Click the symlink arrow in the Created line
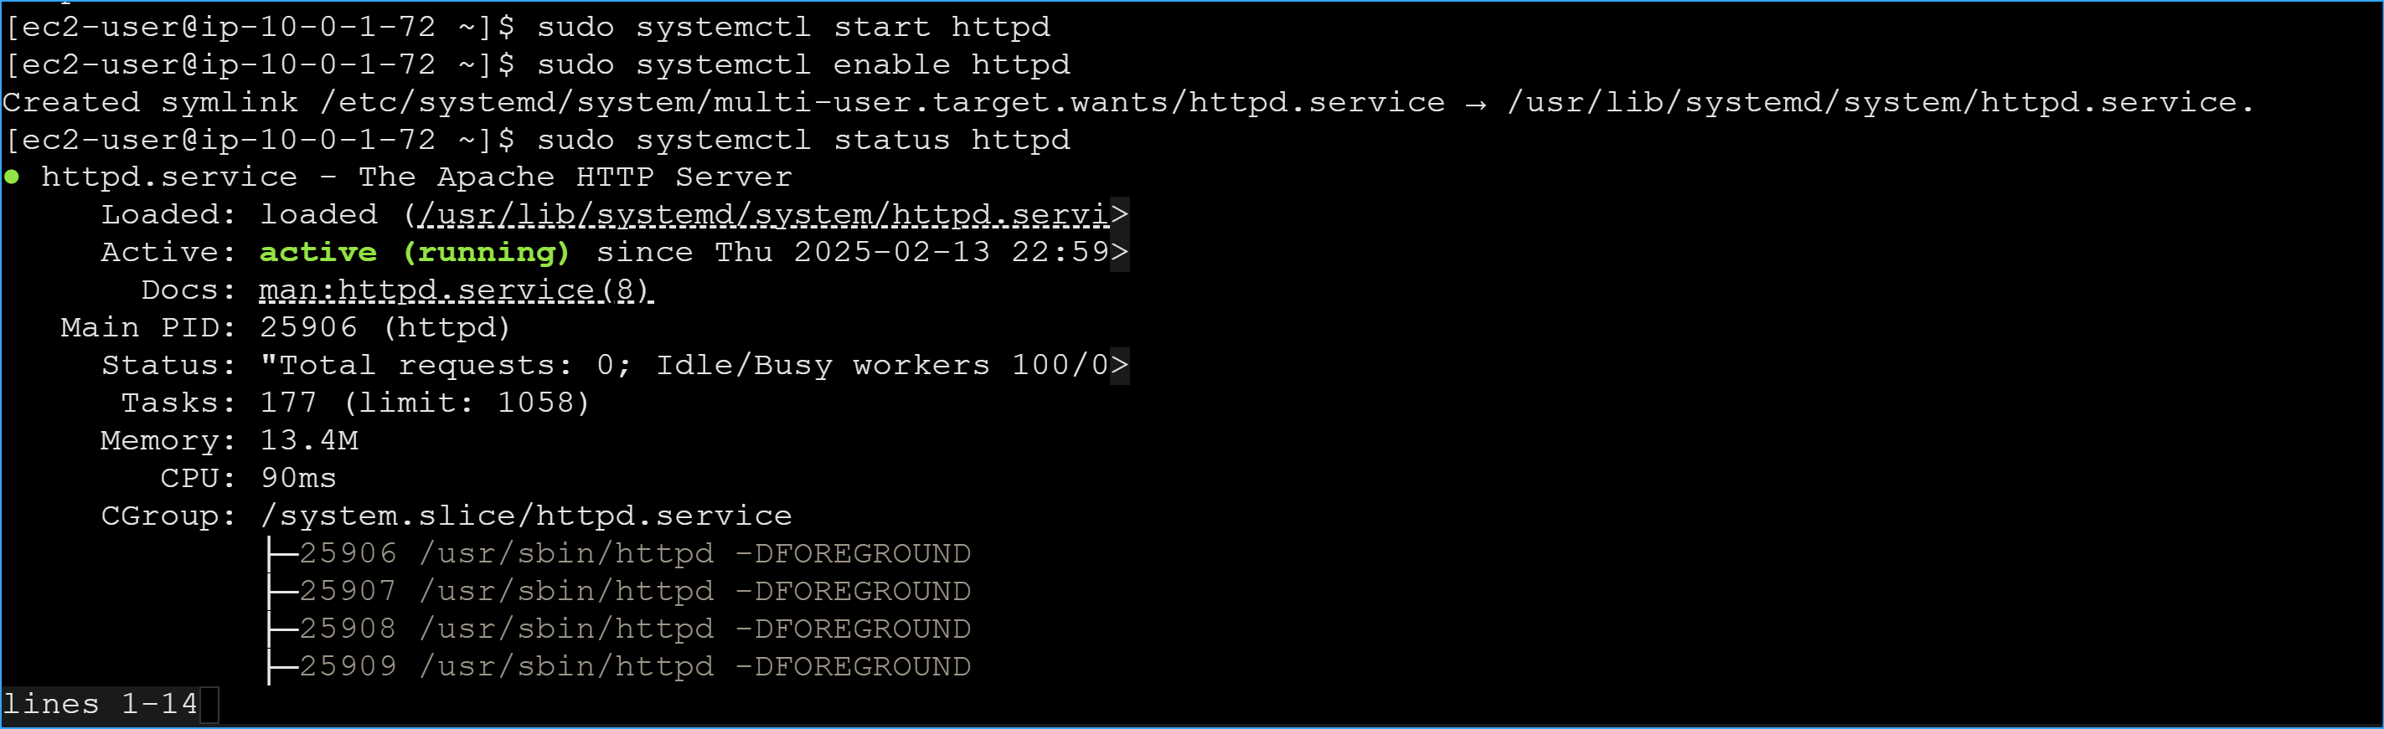This screenshot has height=729, width=2384. [1476, 104]
